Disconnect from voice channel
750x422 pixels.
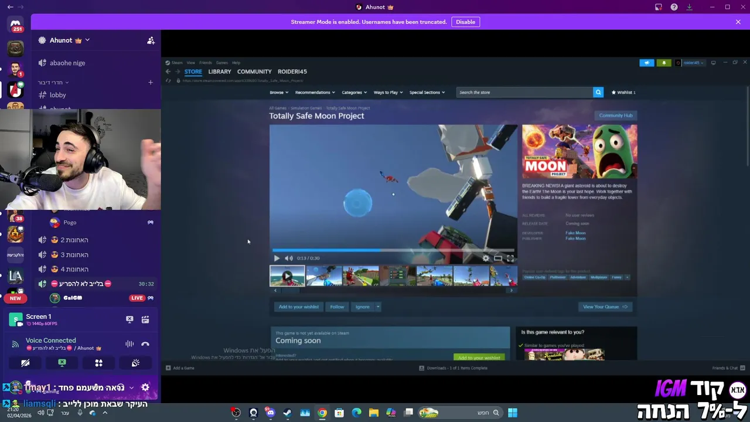pyautogui.click(x=145, y=344)
